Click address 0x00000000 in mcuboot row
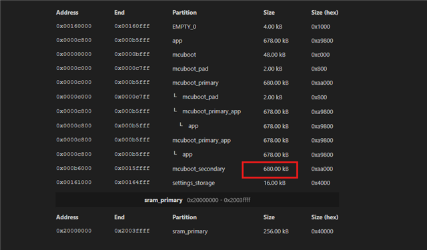427x250 pixels. tap(74, 54)
